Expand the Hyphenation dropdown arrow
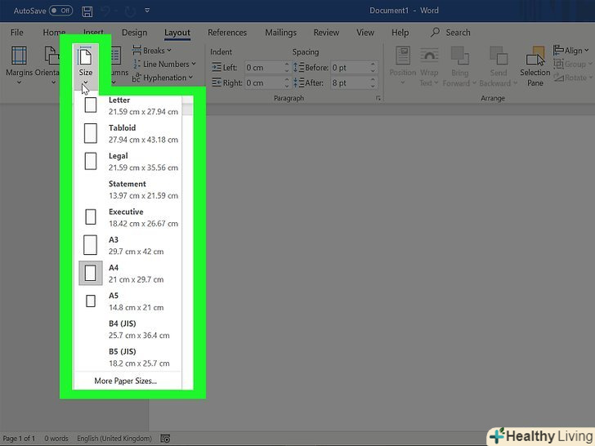This screenshot has width=595, height=446. (191, 78)
